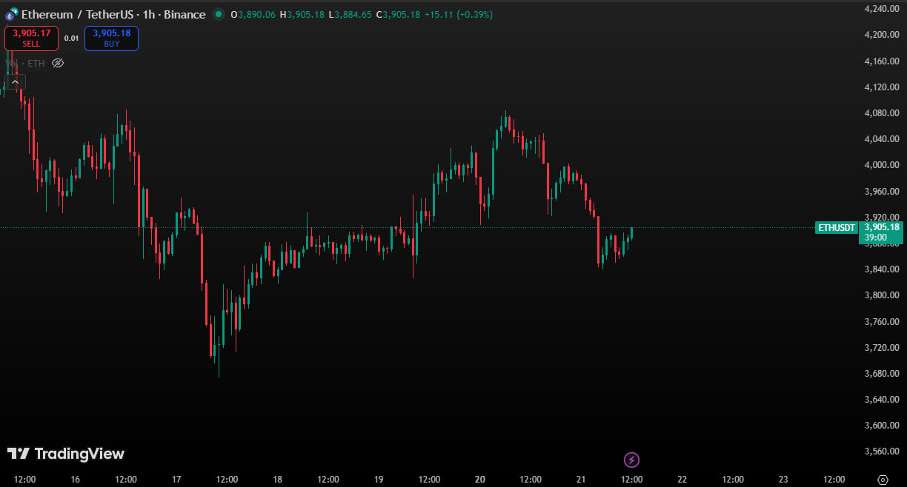Click the Ethereum symbol logo icon
The height and width of the screenshot is (487, 907).
(x=11, y=15)
